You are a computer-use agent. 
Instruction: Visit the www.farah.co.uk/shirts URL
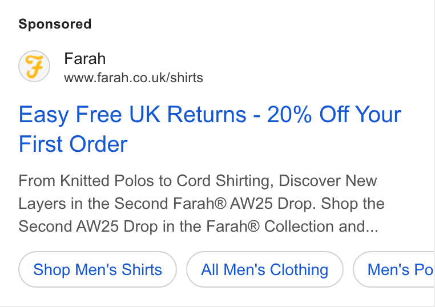click(x=134, y=78)
